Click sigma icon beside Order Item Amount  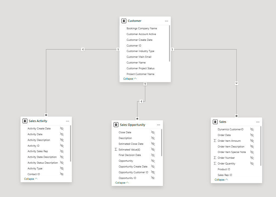(215, 141)
